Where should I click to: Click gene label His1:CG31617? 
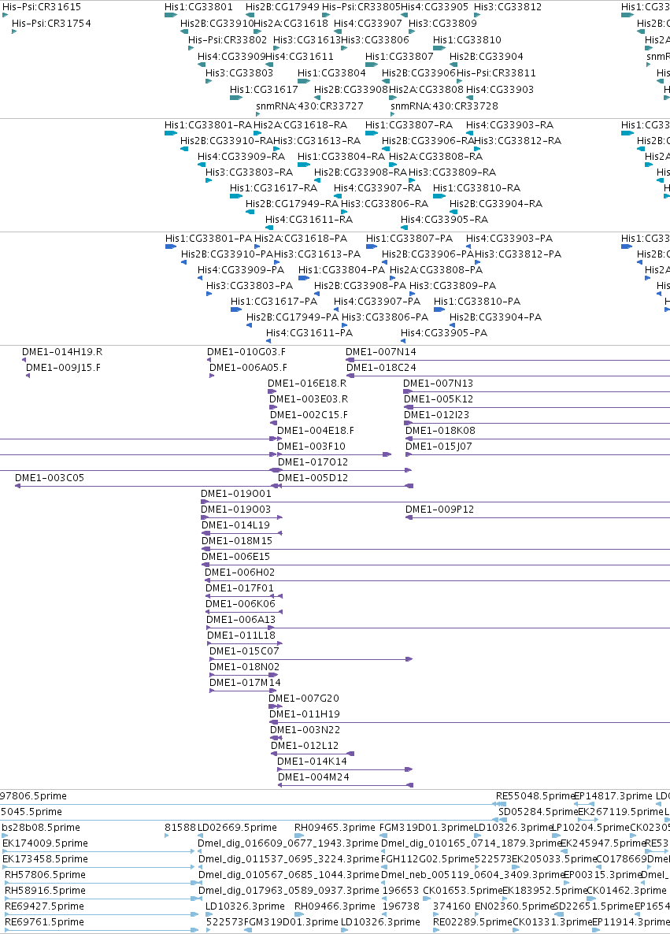[x=264, y=89]
